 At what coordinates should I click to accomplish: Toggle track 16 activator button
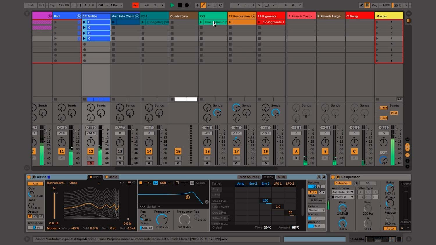pyautogui.click(x=207, y=151)
